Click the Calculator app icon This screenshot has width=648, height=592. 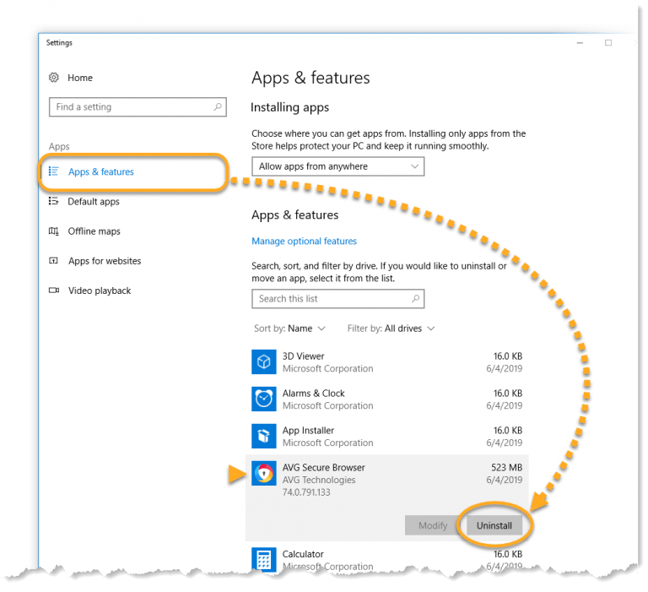click(x=263, y=559)
